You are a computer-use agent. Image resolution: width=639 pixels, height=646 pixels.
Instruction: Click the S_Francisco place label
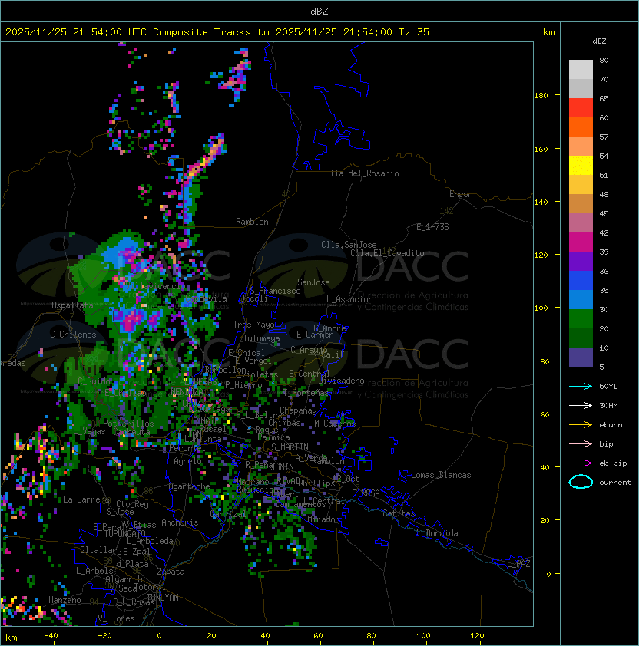pyautogui.click(x=275, y=291)
